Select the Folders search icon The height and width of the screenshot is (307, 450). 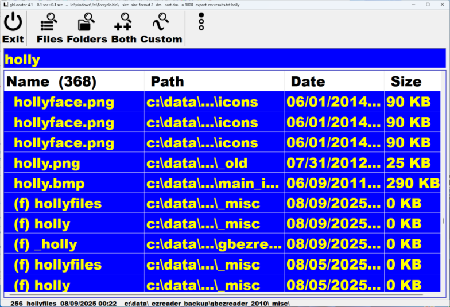tap(87, 23)
